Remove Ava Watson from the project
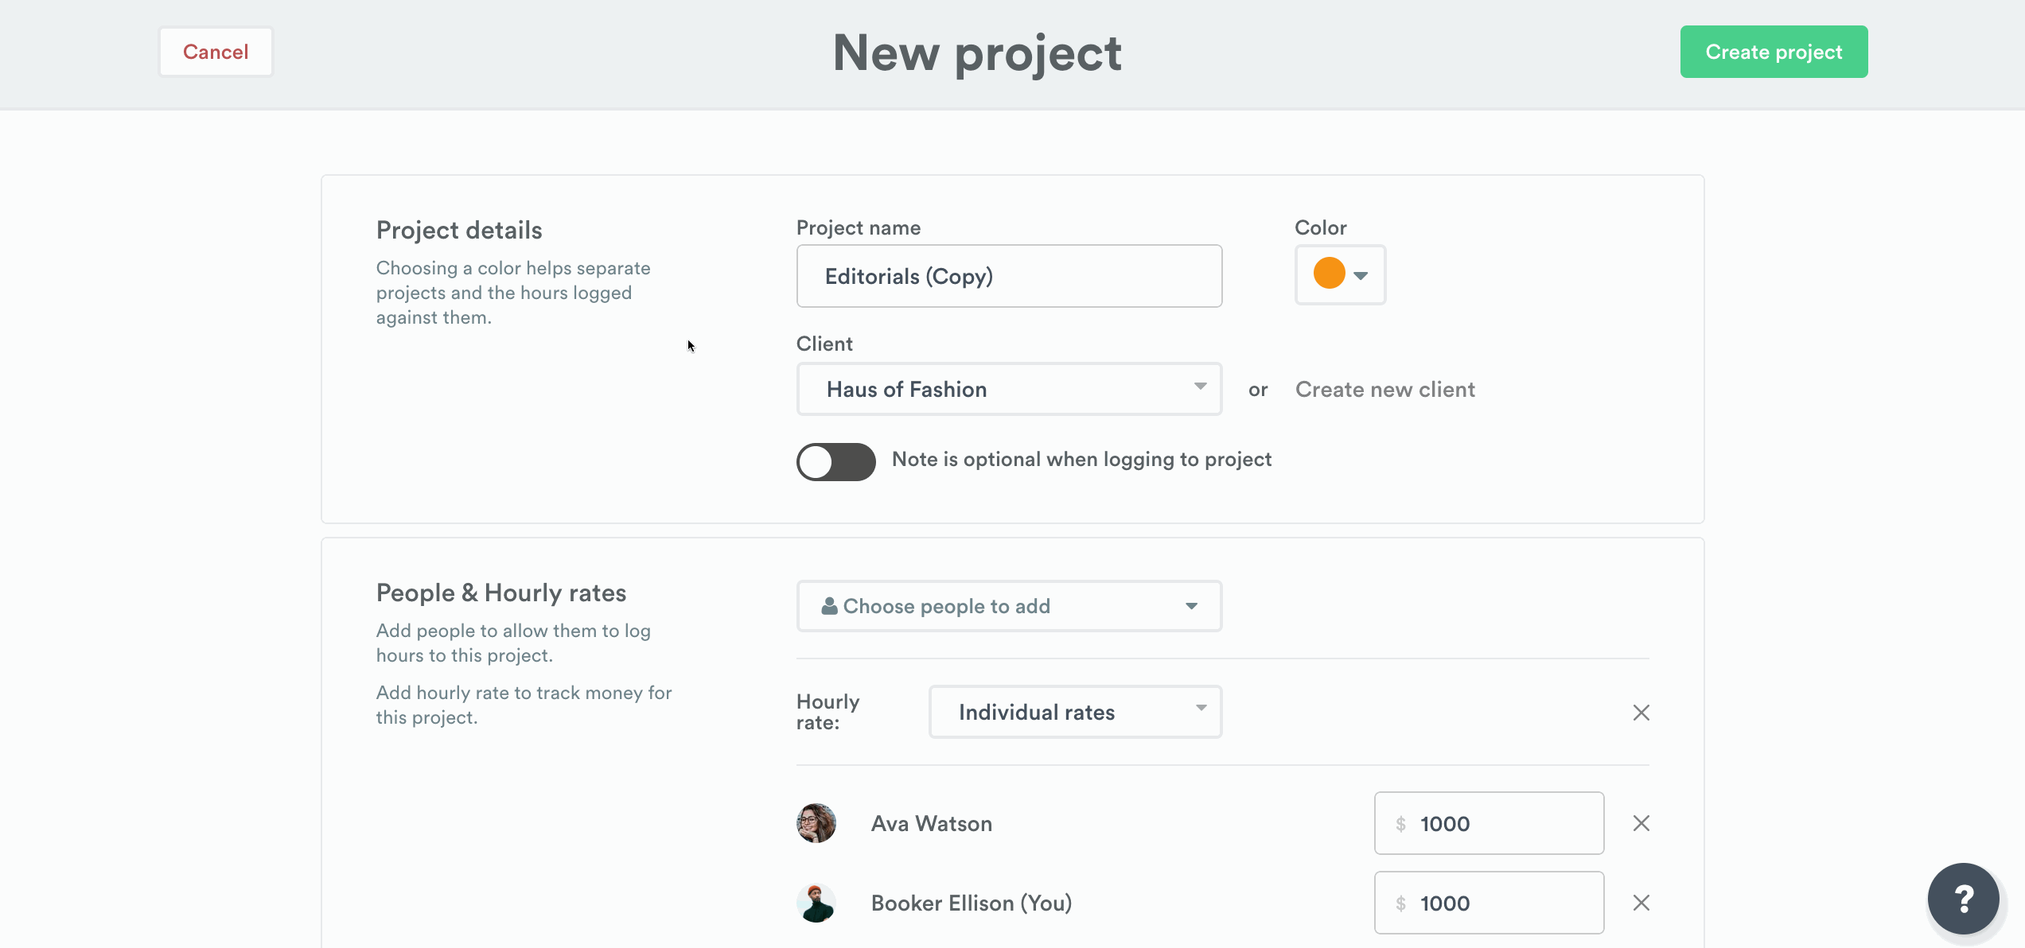2025x948 pixels. 1641,823
